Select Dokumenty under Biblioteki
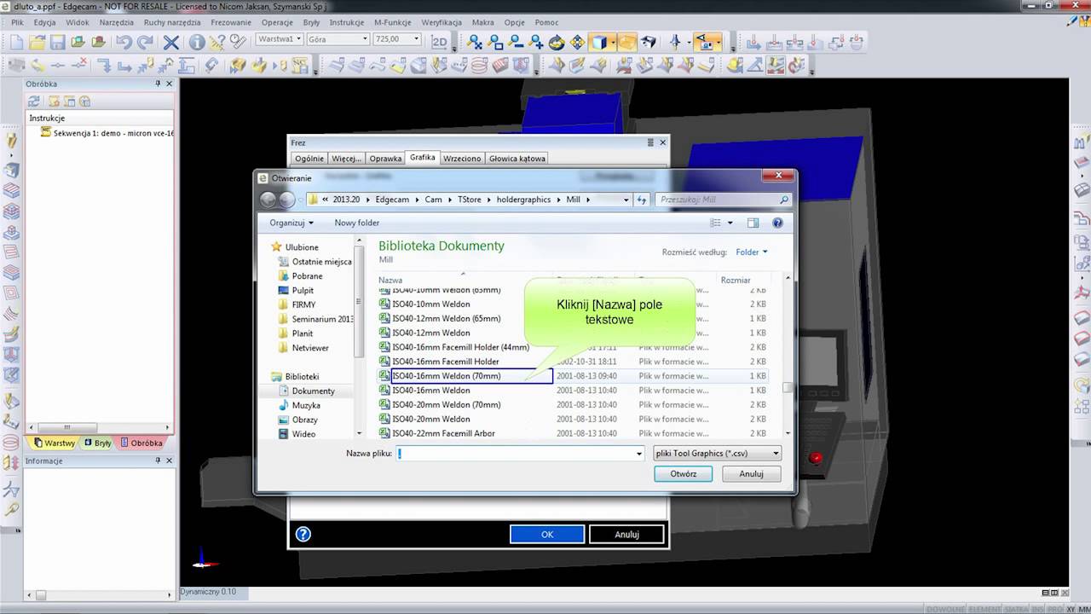The image size is (1091, 614). pyautogui.click(x=313, y=391)
